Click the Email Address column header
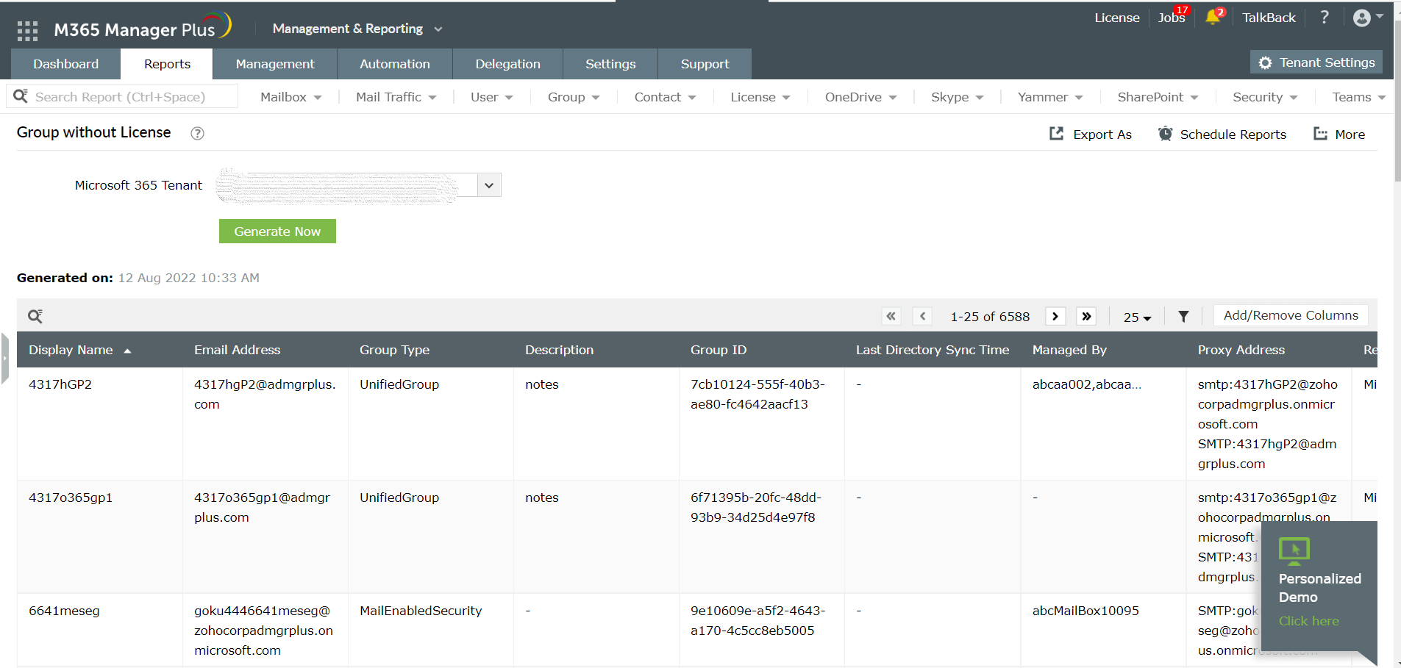The height and width of the screenshot is (668, 1401). (x=237, y=350)
